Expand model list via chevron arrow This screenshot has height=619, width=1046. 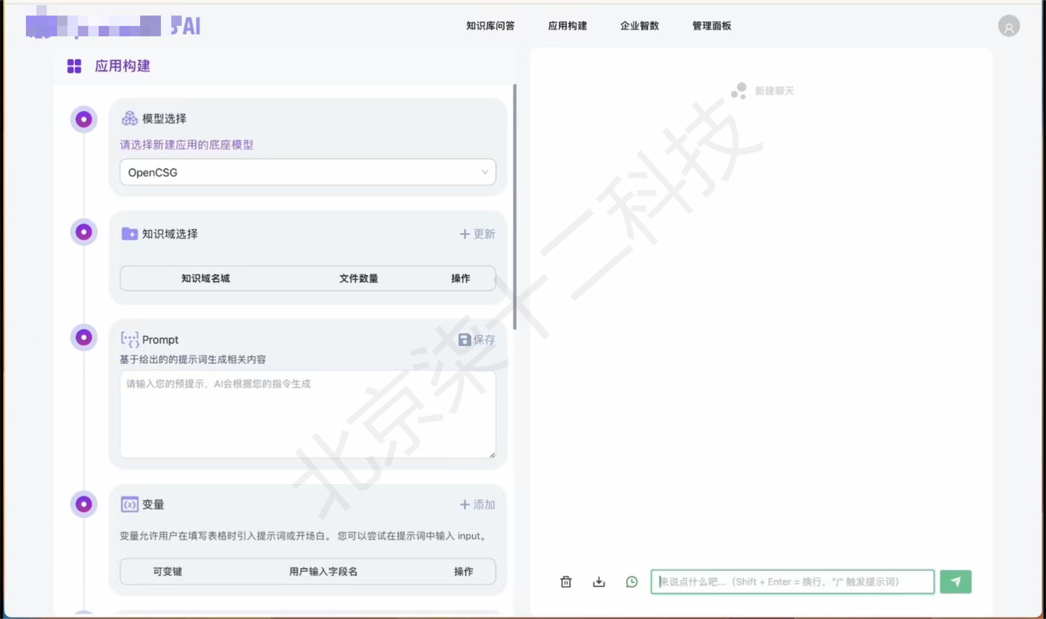(x=484, y=172)
